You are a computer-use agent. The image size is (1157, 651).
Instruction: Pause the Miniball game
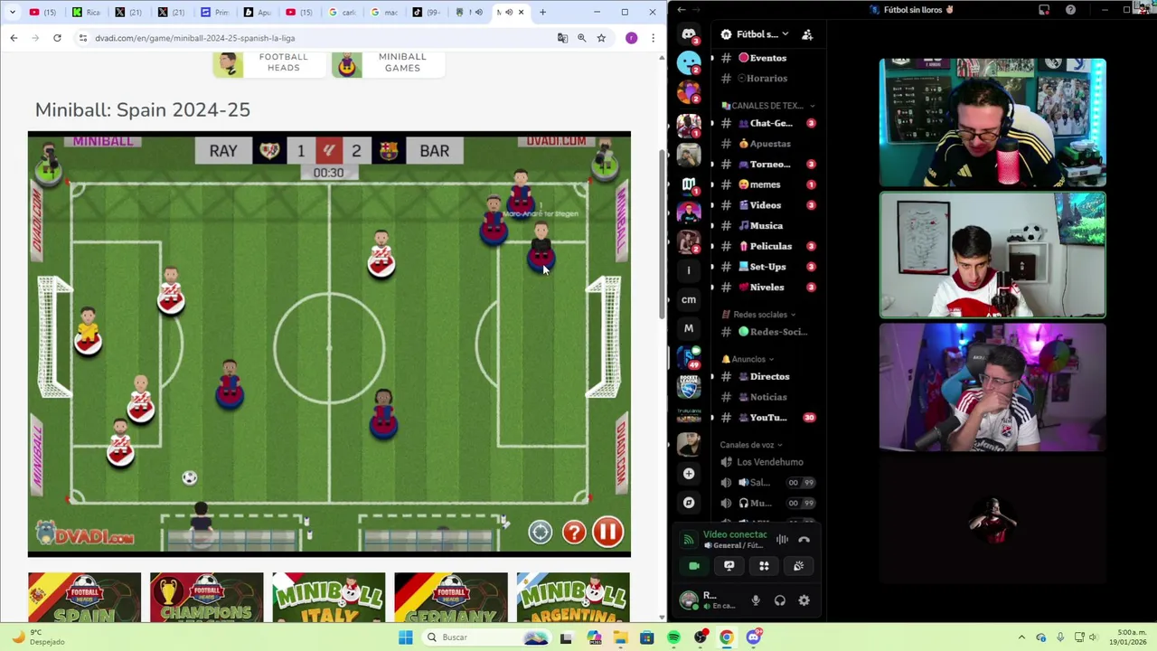coord(607,532)
